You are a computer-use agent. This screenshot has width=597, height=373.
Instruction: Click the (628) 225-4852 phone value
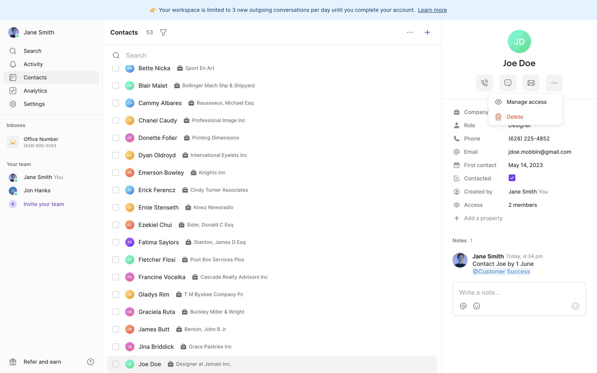[x=529, y=139]
